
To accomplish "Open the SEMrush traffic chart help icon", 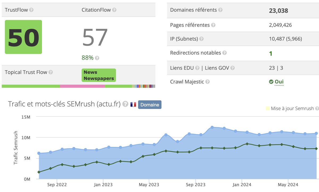I will 125,105.
